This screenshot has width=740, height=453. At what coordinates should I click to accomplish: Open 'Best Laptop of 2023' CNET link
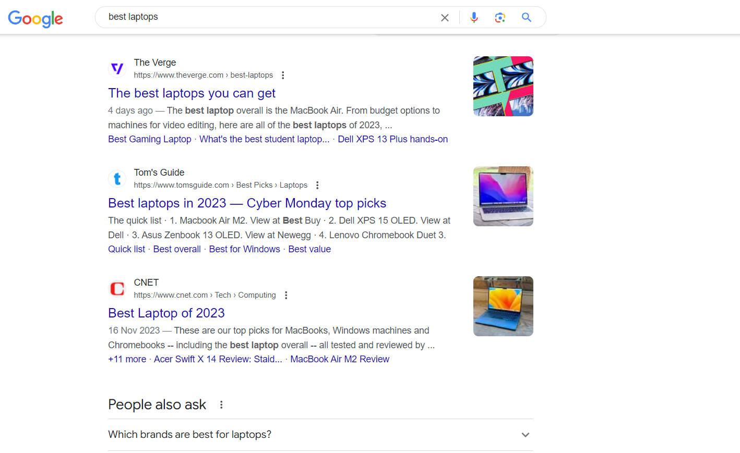pyautogui.click(x=166, y=313)
